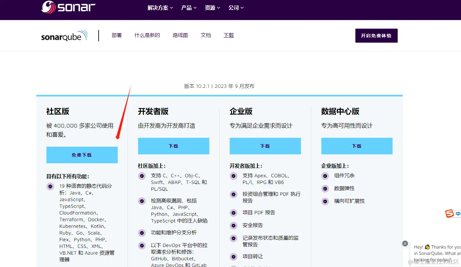Click checkmark icon beside 功能和维护分支分析
Image resolution: width=461 pixels, height=267 pixels.
click(142, 233)
